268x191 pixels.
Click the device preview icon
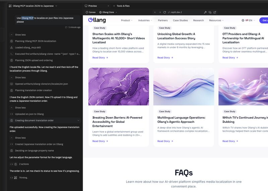click(x=210, y=12)
